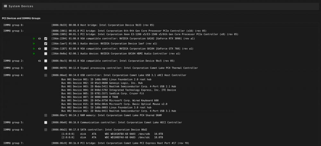Click the WDC WD100EFAX /dev/sdc disk row
This screenshot has width=321, height=146.
click(112, 137)
